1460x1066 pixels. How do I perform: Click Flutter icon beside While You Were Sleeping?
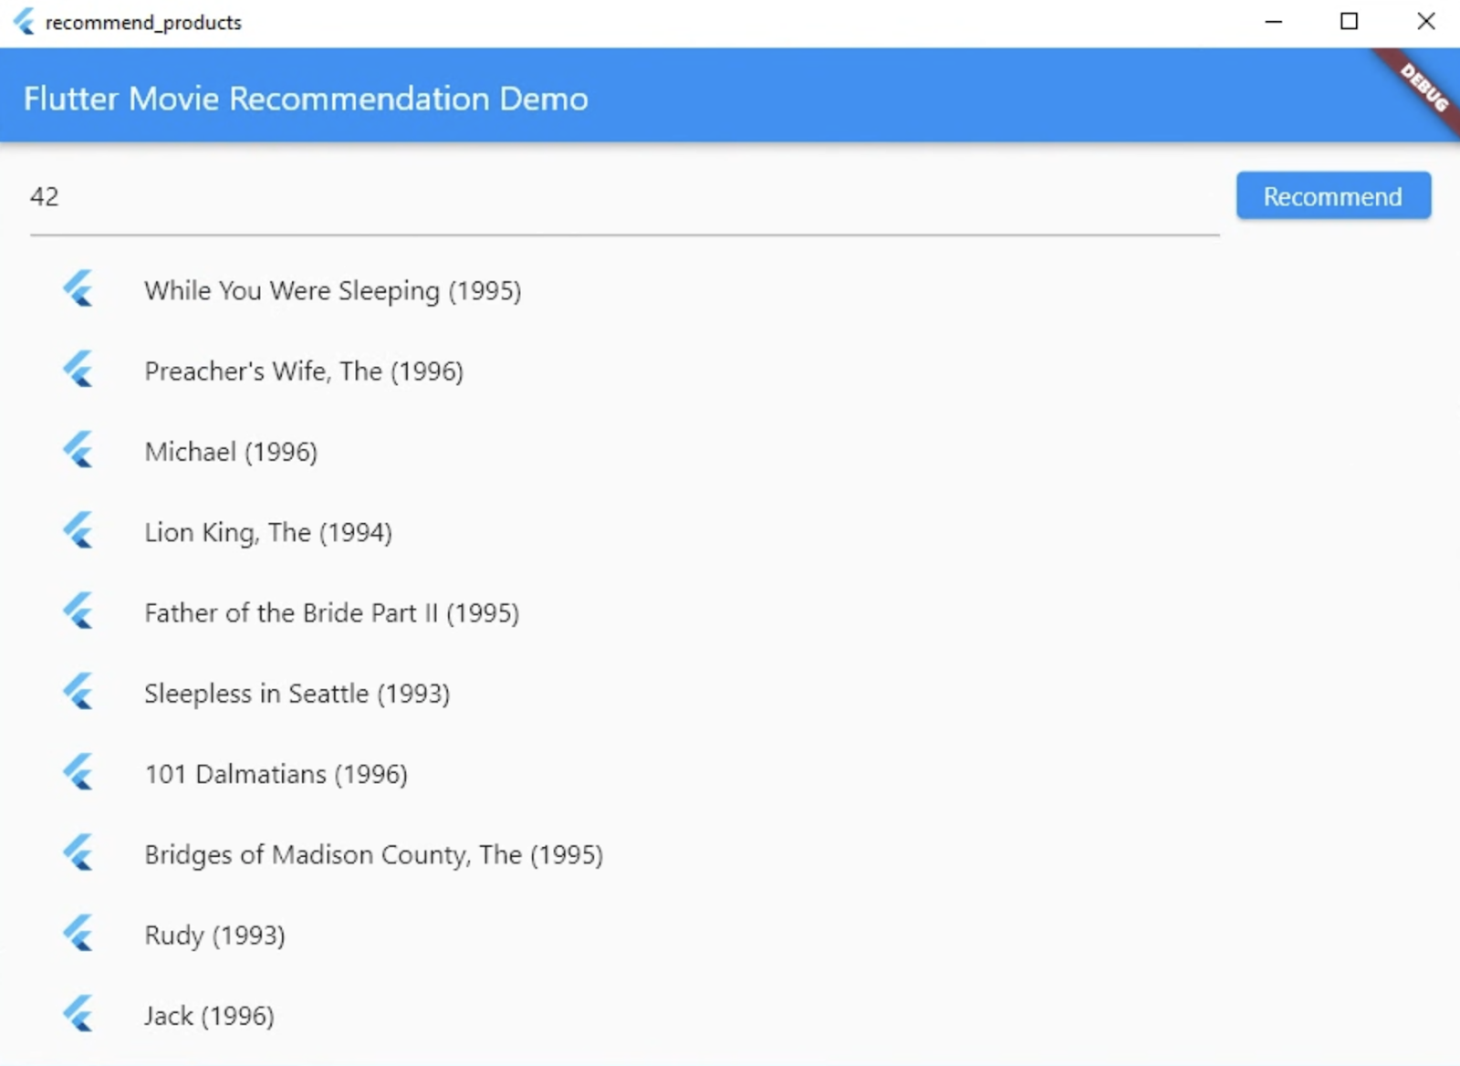[78, 289]
